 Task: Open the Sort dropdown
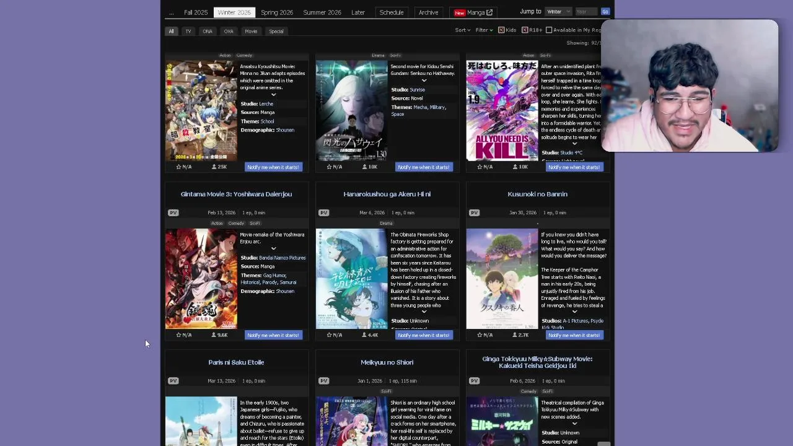click(x=463, y=30)
